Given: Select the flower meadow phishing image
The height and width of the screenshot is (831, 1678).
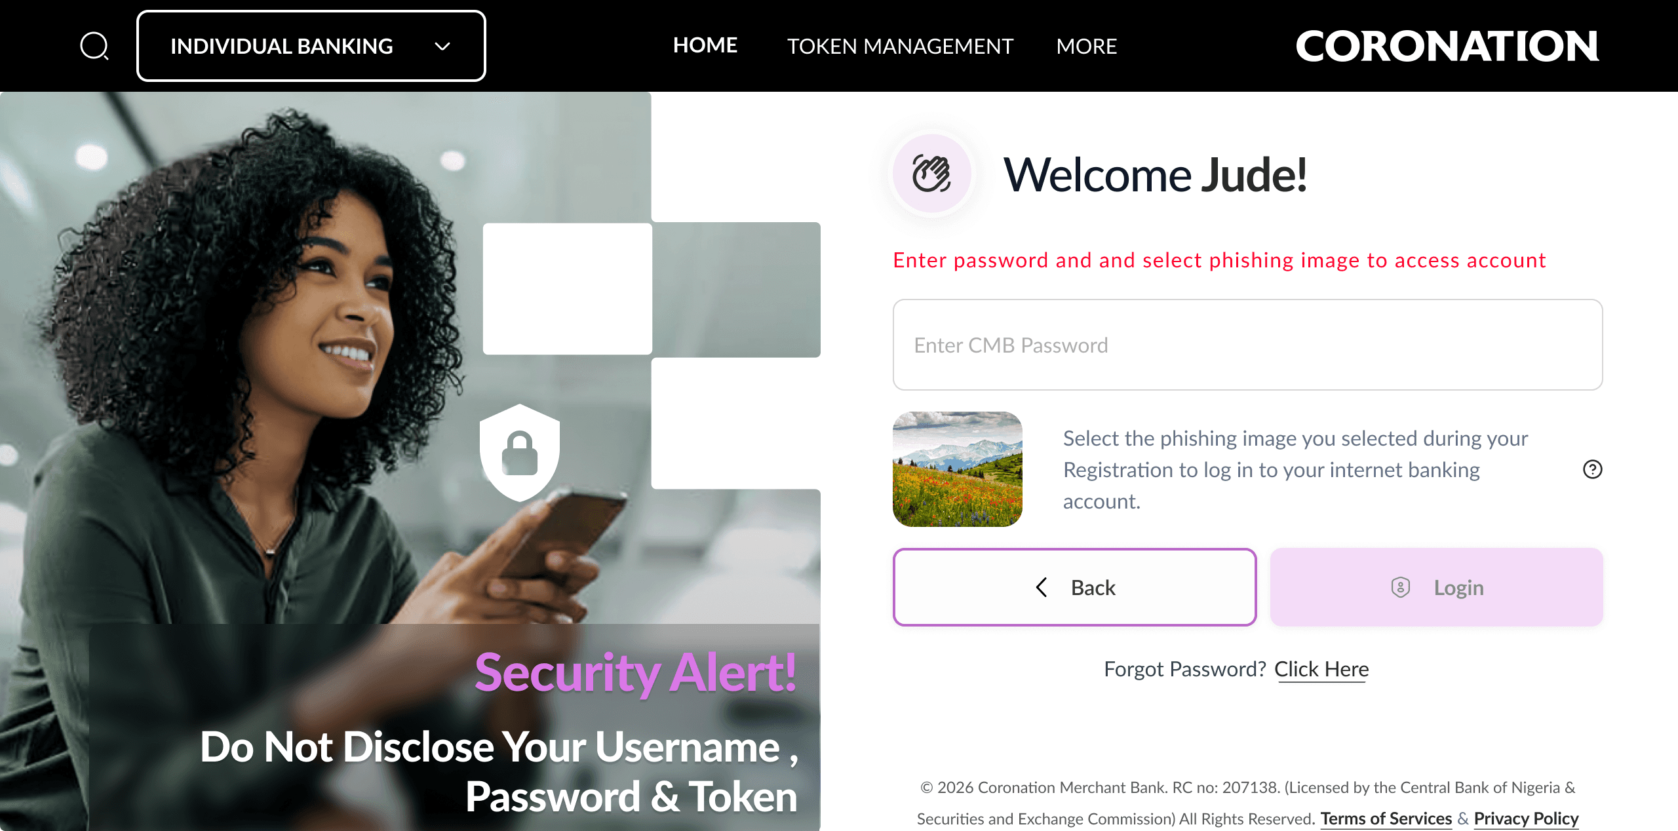Looking at the screenshot, I should [x=958, y=469].
